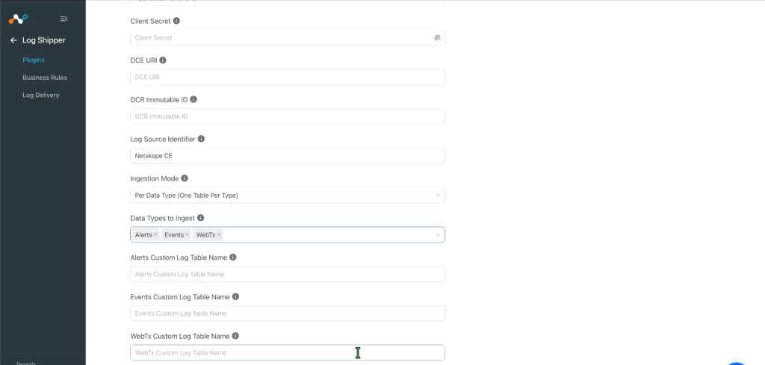
Task: Click Data Types to Ingest info icon
Action: coord(200,218)
